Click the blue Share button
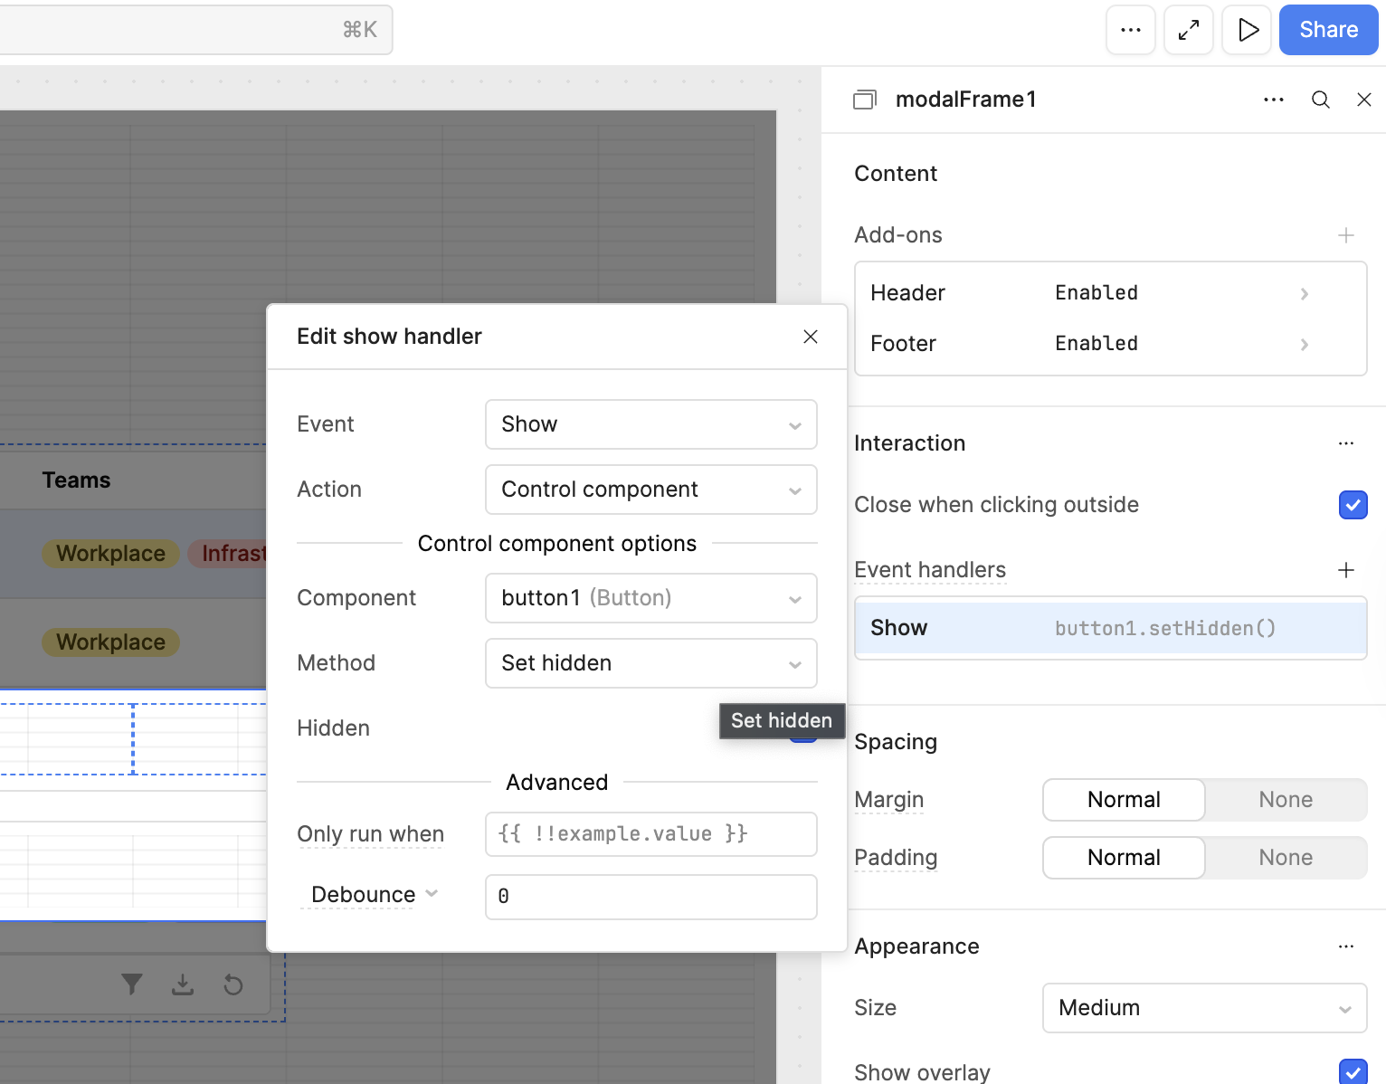Screen dimensions: 1386x1084 click(x=1328, y=30)
